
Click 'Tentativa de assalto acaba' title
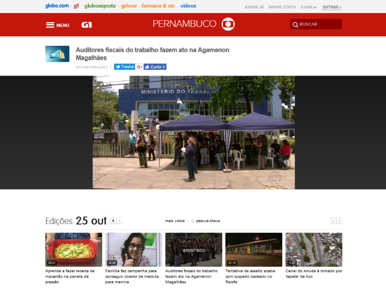click(x=250, y=276)
